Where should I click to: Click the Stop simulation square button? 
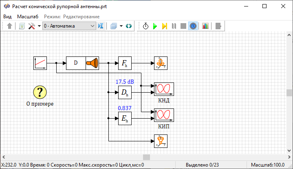click(x=183, y=26)
